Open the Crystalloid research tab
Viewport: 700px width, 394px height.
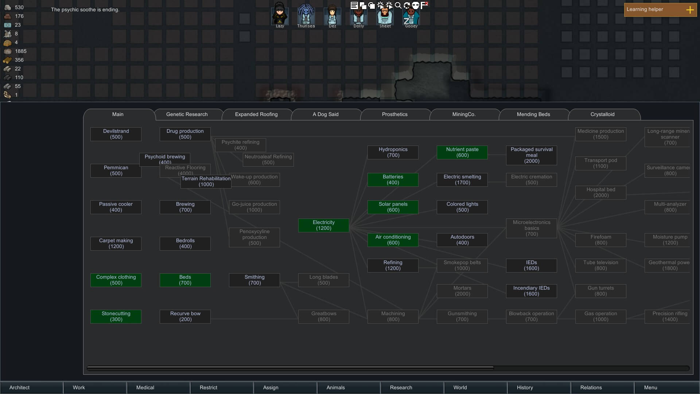[x=602, y=115]
